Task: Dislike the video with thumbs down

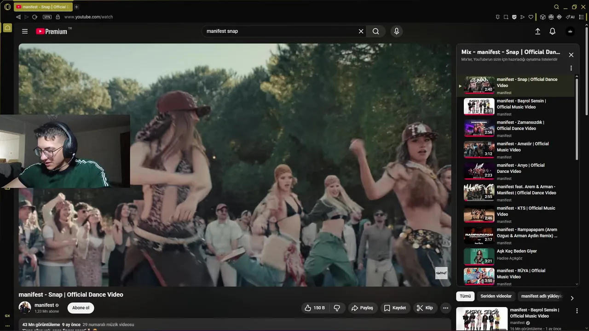Action: pos(337,308)
